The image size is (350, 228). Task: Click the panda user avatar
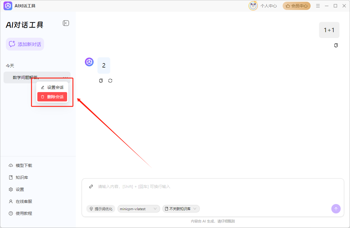(x=253, y=6)
